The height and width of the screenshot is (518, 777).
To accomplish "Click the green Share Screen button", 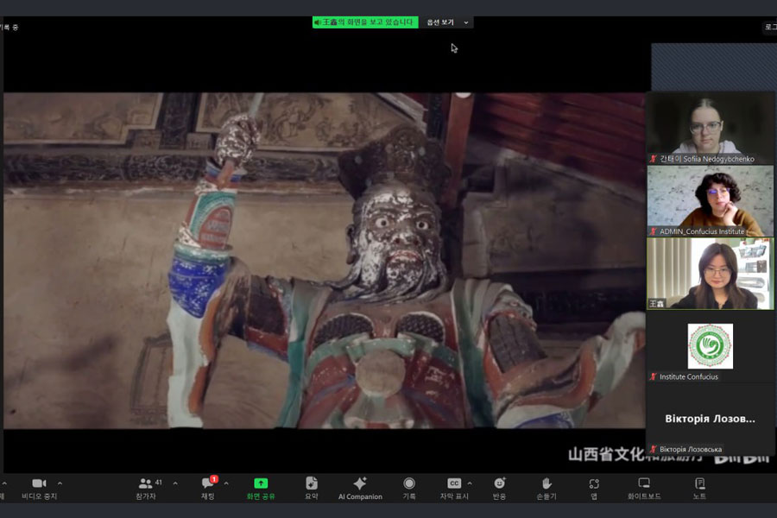I will tap(261, 489).
